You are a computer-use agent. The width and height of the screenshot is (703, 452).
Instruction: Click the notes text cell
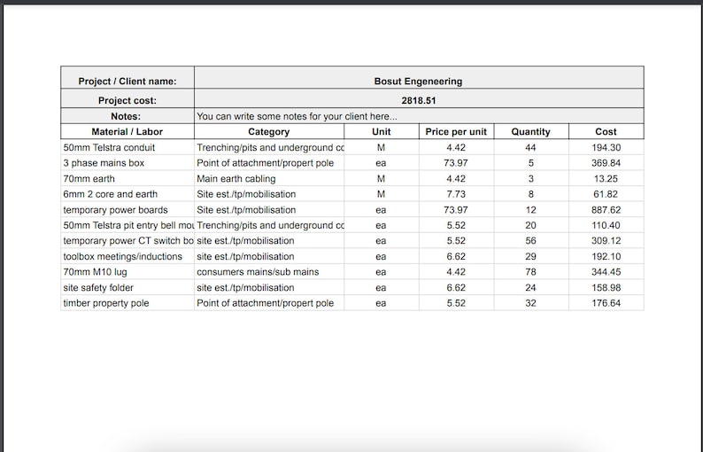[x=419, y=116]
